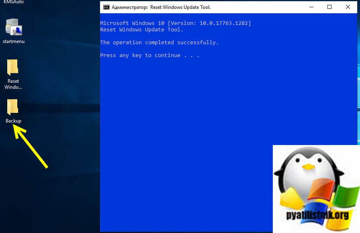
Task: Close the Reset Windows Update Tool window
Action: pos(348,7)
